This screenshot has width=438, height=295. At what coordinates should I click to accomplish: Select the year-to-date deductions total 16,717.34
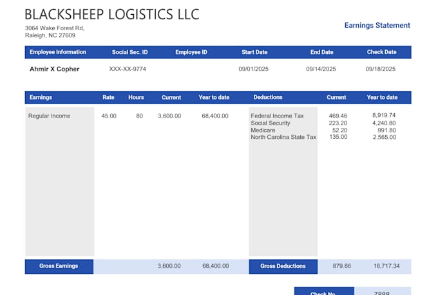(386, 266)
